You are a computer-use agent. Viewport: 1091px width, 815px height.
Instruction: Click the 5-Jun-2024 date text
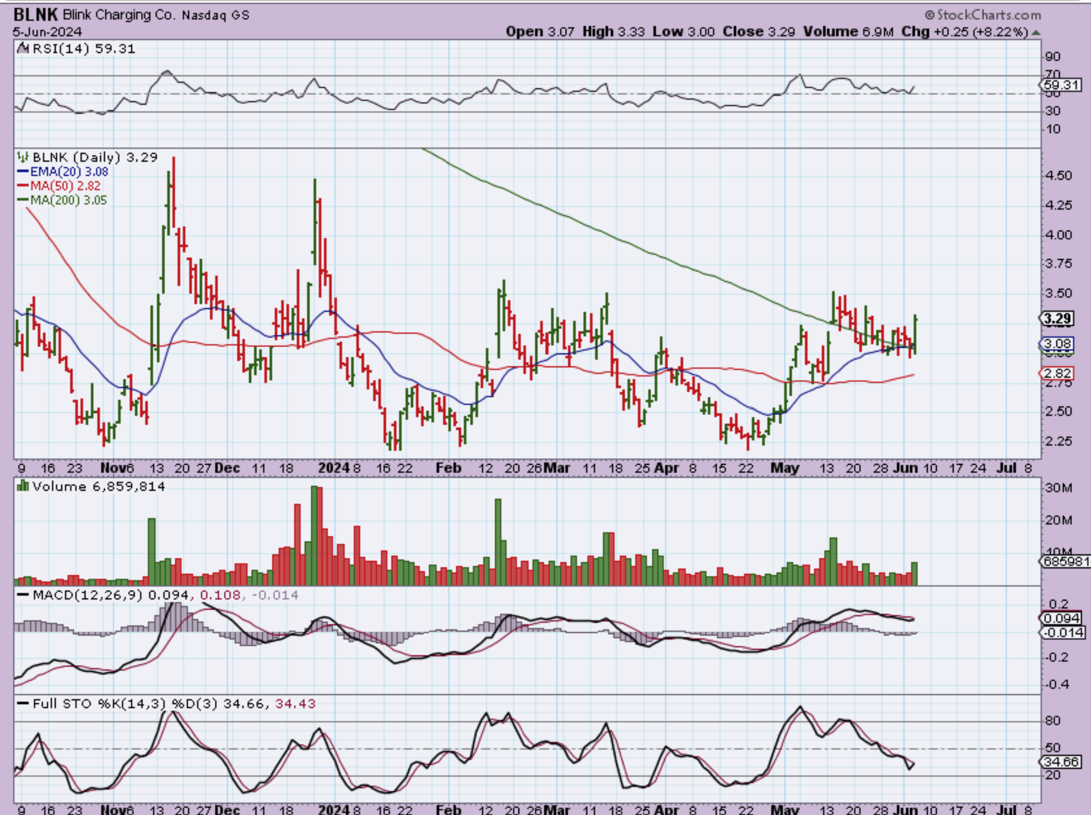[x=47, y=32]
